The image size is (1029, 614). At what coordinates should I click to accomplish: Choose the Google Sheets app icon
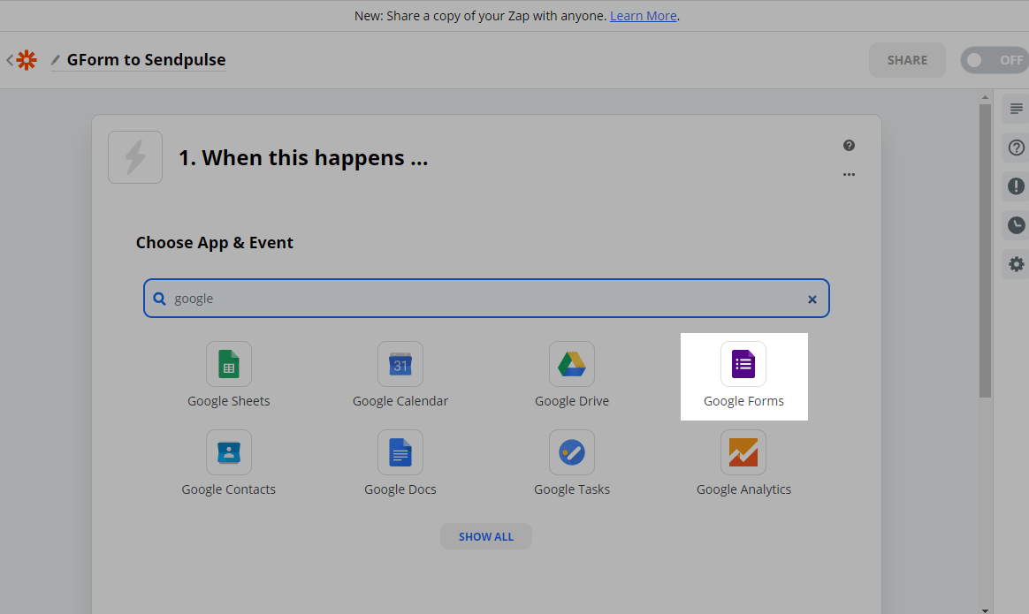pyautogui.click(x=229, y=364)
